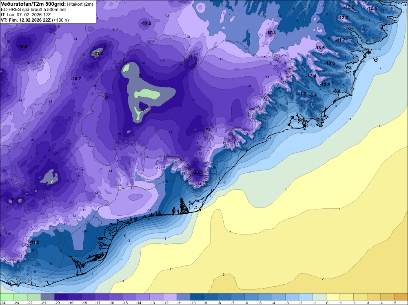Click the legend label 4 in the colorbar
408x305 pixels.
tap(381, 303)
